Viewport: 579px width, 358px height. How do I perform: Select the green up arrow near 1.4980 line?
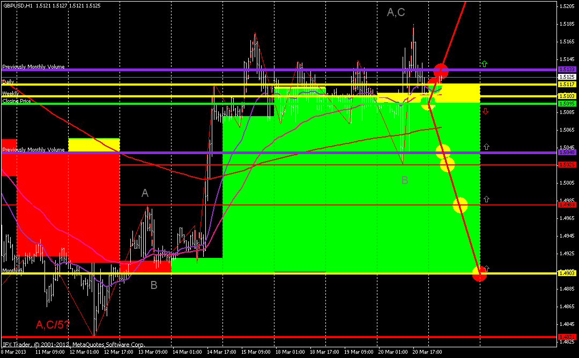486,199
